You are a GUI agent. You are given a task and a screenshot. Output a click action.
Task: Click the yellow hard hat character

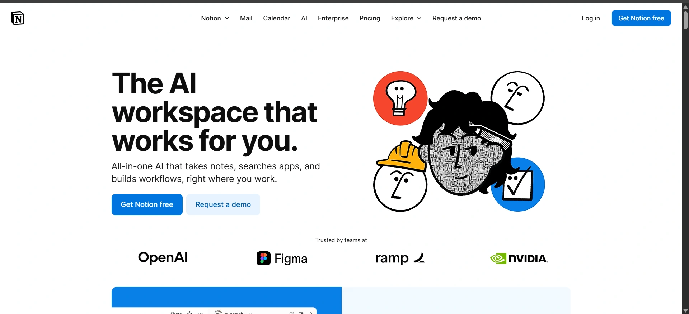tap(400, 176)
